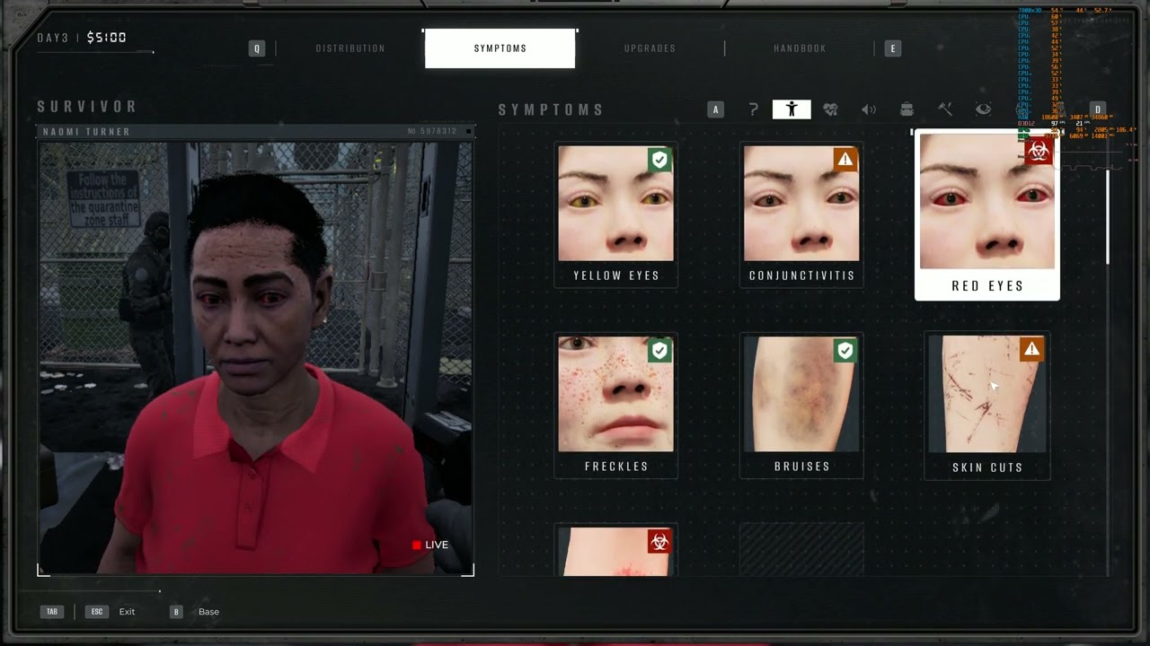
Task: Select the Yellow Eyes symptom card
Action: click(616, 215)
